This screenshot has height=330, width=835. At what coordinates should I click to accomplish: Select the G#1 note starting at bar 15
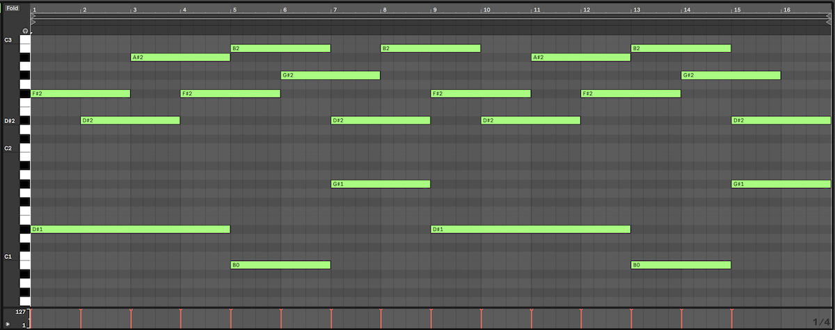(x=781, y=184)
